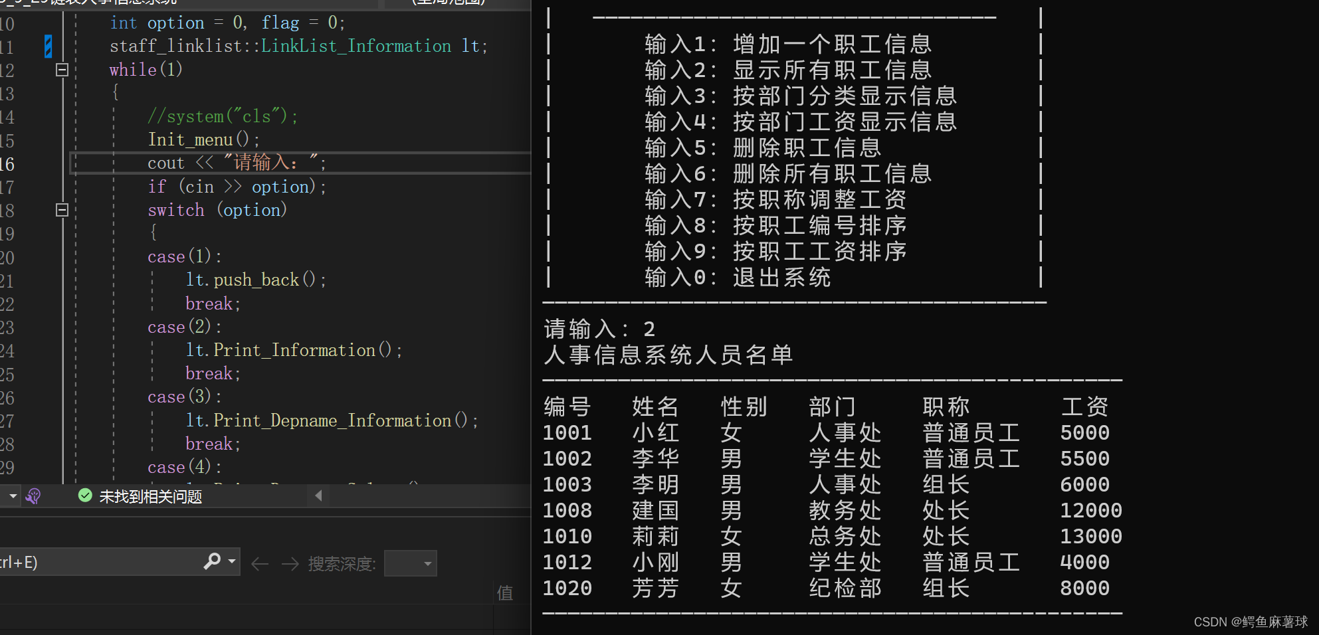The height and width of the screenshot is (635, 1319).
Task: Click employee number 1001 in console table
Action: (567, 433)
